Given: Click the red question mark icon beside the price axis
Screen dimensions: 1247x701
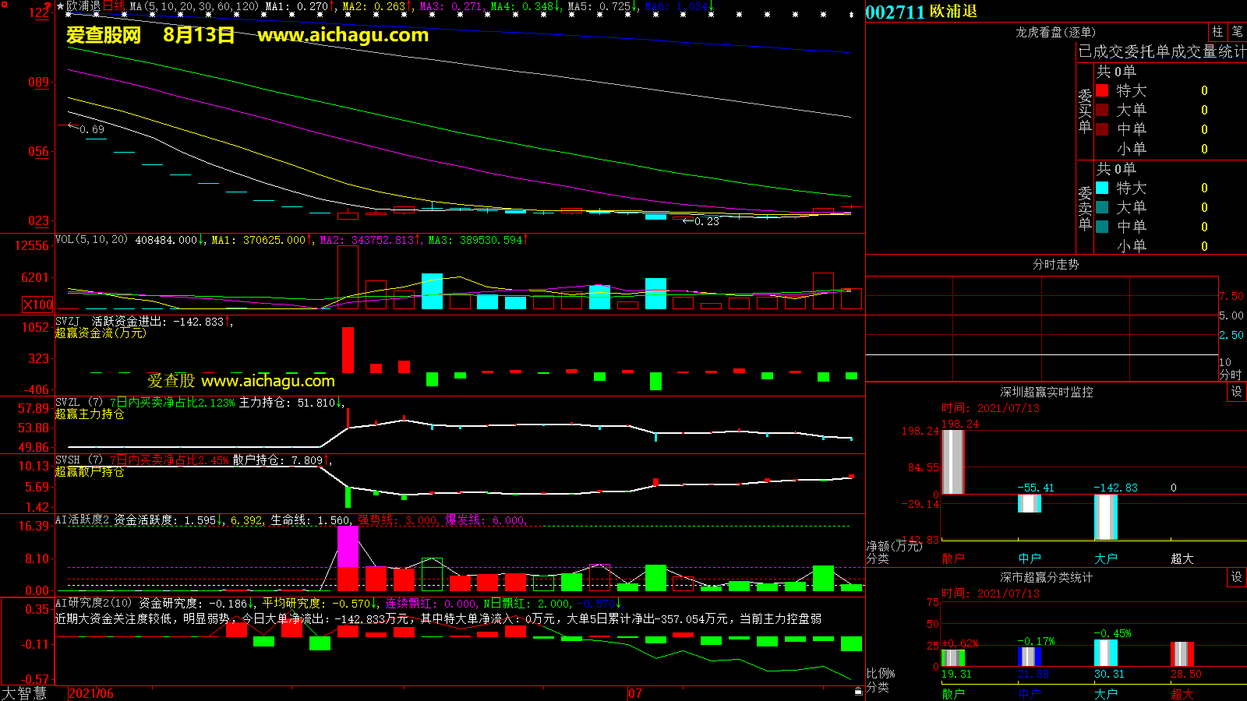Looking at the screenshot, I should [x=48, y=8].
